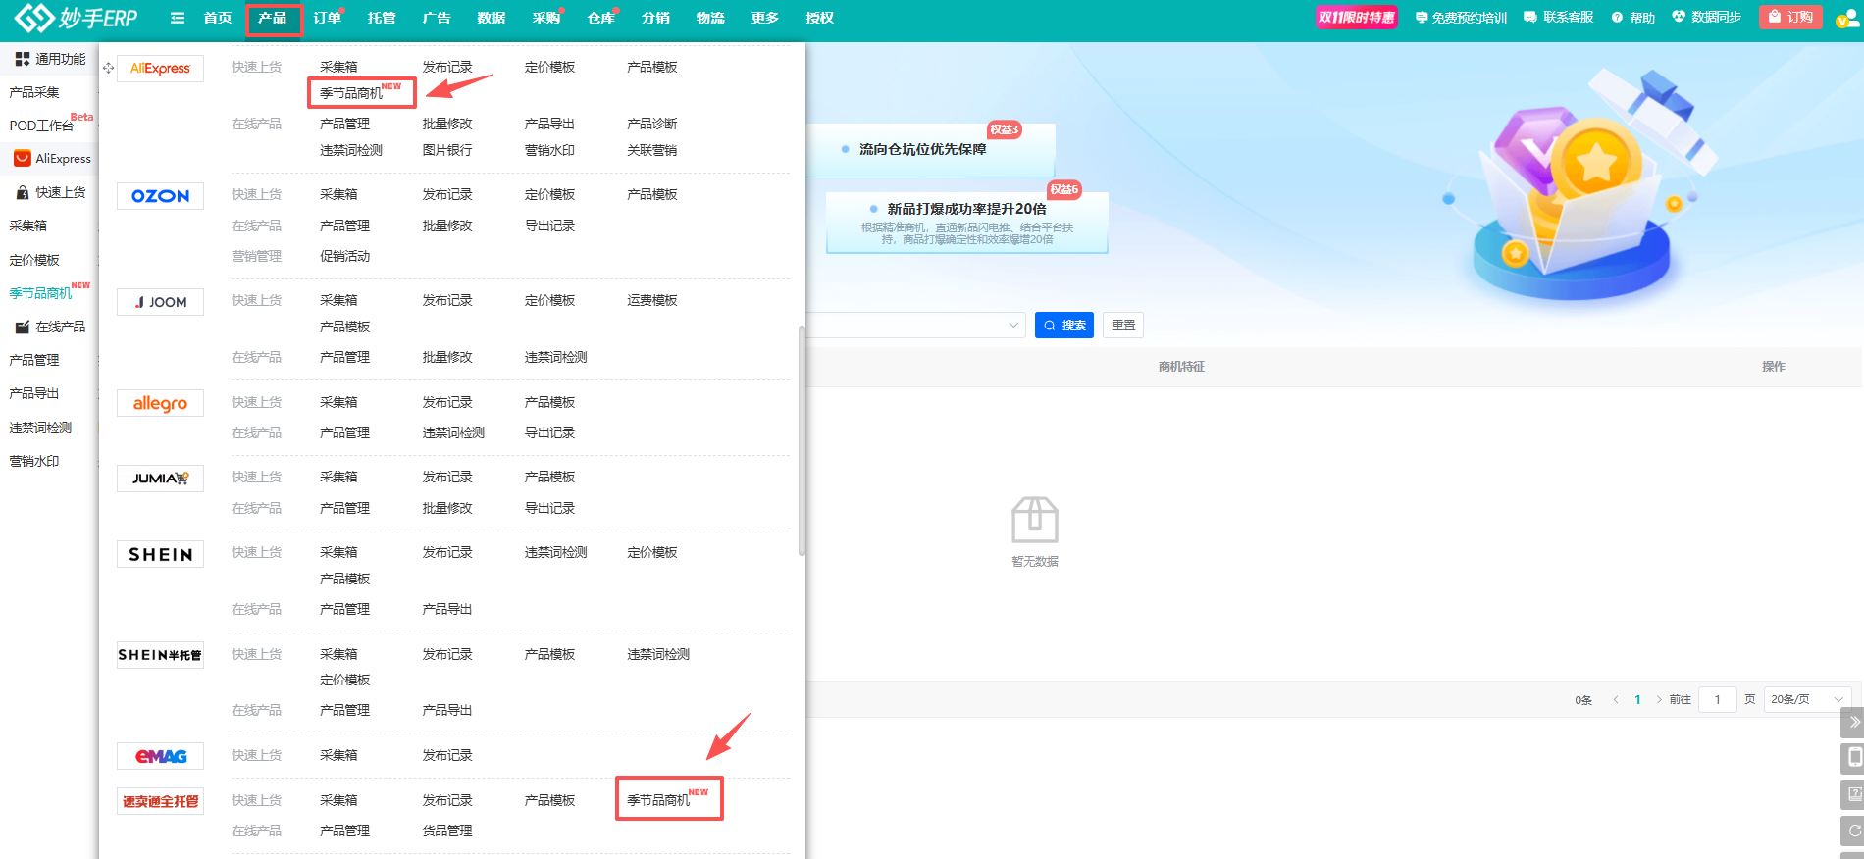The height and width of the screenshot is (859, 1864).
Task: Open 货品管理 in 速卖通全托管 row
Action: pos(447,831)
